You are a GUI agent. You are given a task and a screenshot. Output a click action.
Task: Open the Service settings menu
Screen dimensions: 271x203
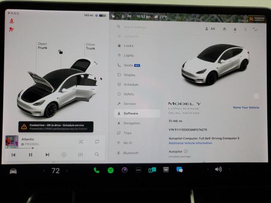(129, 104)
